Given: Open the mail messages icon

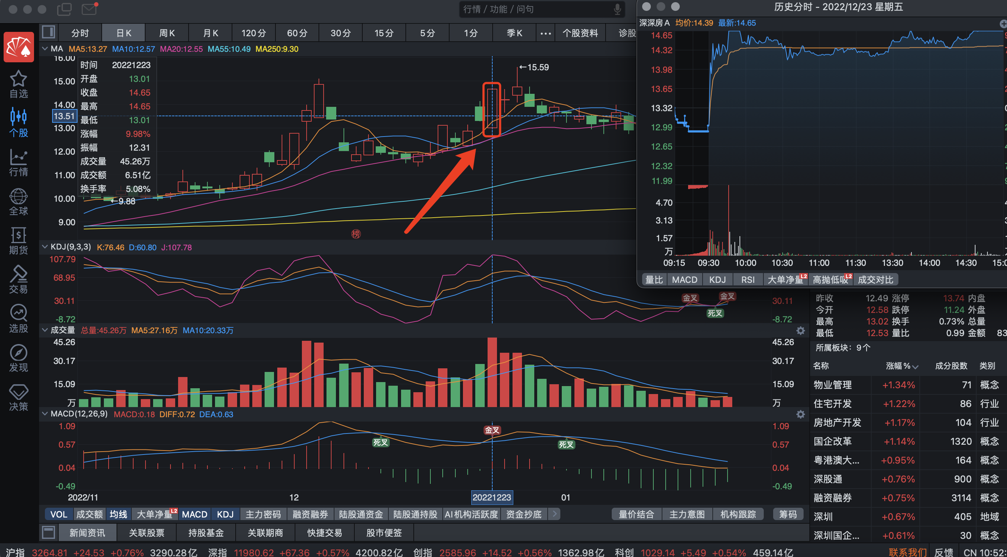Looking at the screenshot, I should tap(89, 9).
